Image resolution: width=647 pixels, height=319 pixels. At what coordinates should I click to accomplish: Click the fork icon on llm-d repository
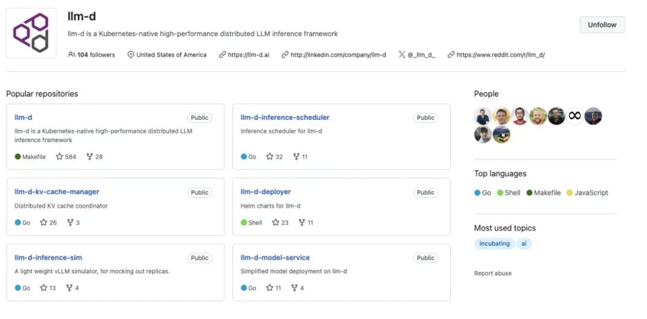[x=90, y=157]
